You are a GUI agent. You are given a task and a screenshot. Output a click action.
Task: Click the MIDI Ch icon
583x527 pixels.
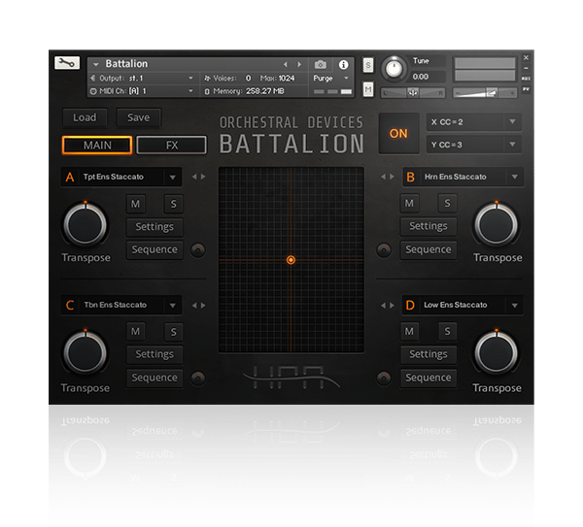[93, 91]
